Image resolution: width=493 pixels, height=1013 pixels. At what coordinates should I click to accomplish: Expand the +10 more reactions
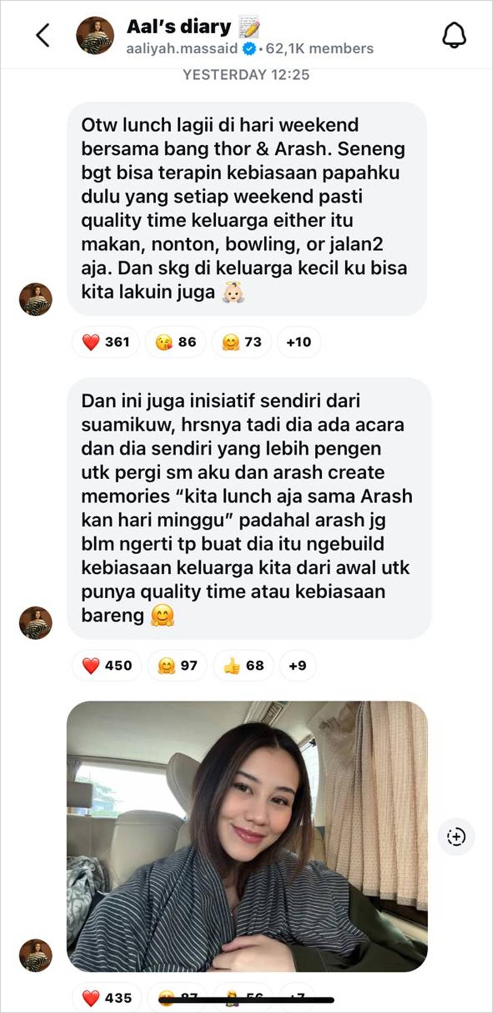click(x=299, y=342)
